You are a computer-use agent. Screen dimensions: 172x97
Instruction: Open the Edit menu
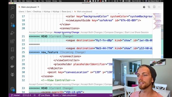23,1
